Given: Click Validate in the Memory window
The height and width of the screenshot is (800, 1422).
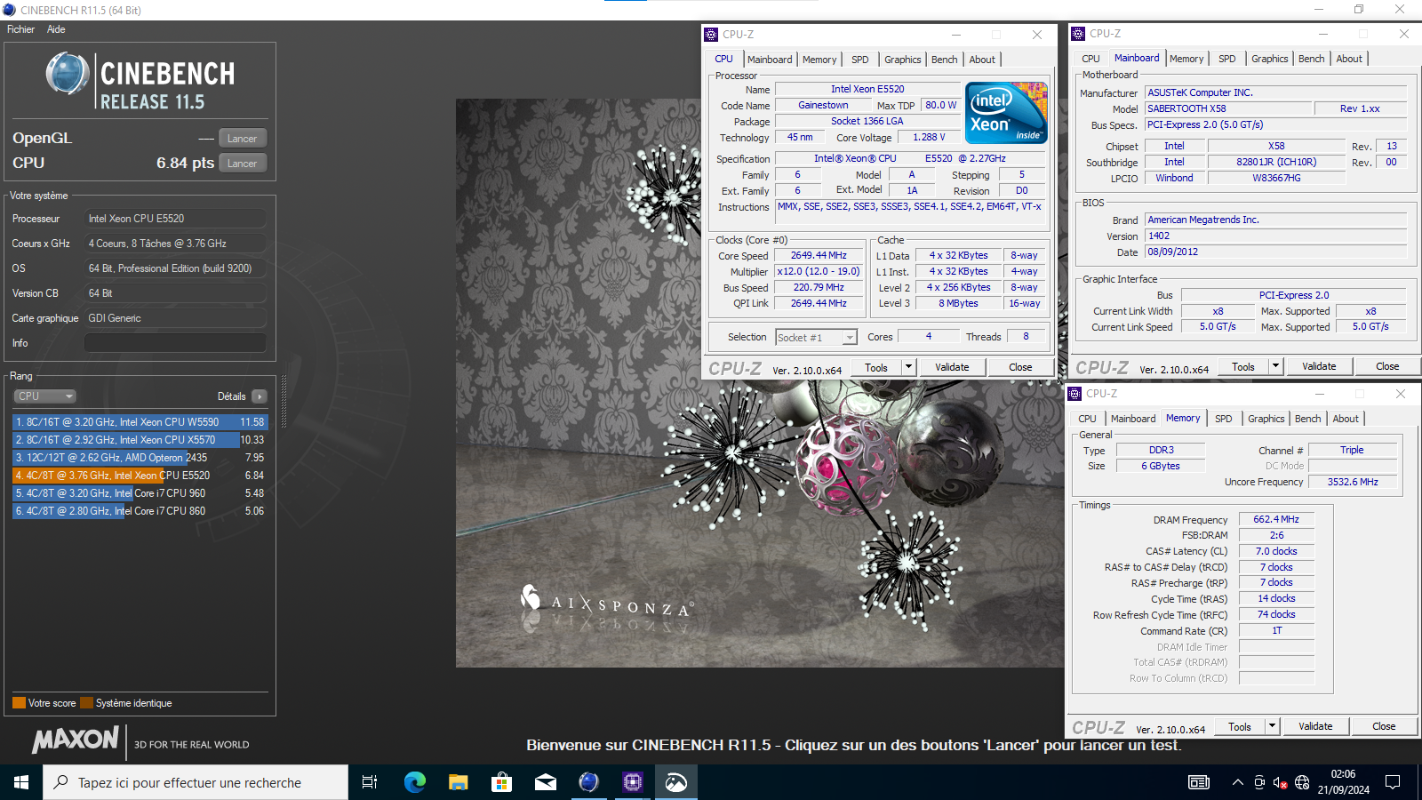Looking at the screenshot, I should click(1315, 726).
